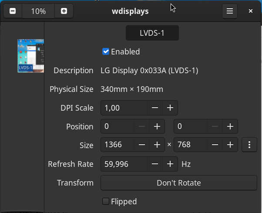This screenshot has width=262, height=213.
Task: Click the LVDS-1 monitor thumbnail
Action: coord(30,56)
